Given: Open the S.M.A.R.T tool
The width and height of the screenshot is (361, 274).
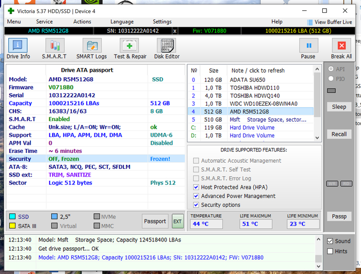Looking at the screenshot, I should click(54, 49).
